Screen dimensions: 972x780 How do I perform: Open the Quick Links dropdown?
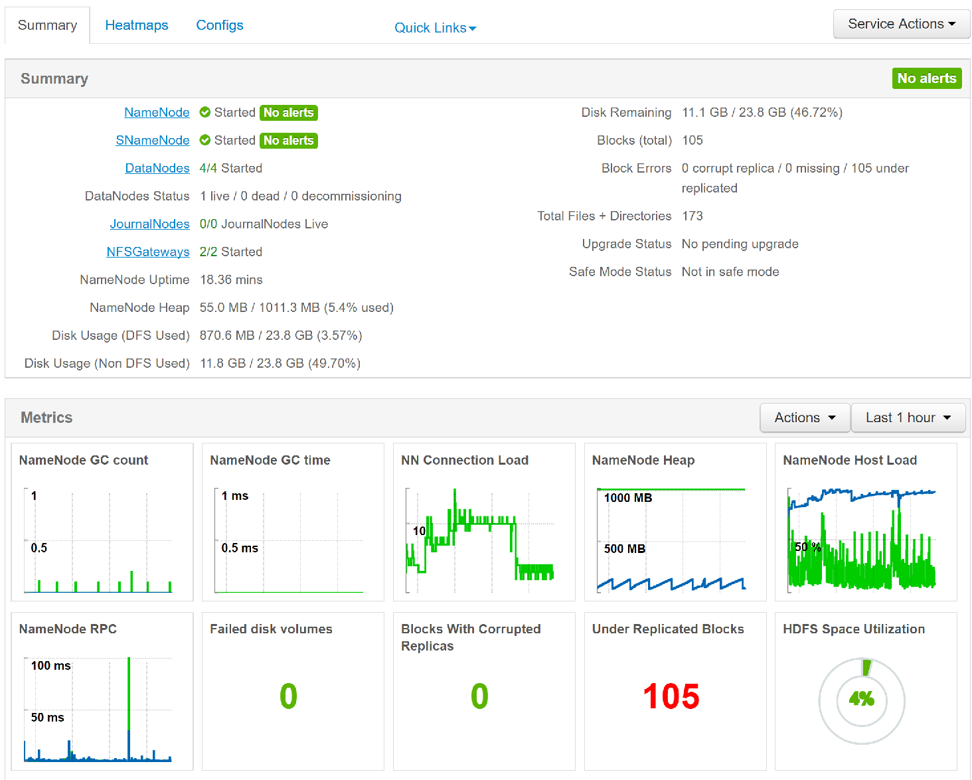click(435, 27)
